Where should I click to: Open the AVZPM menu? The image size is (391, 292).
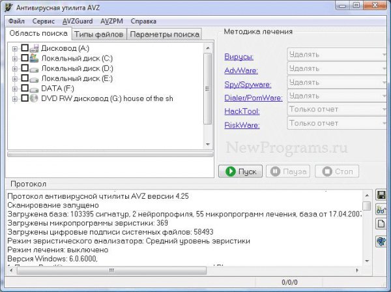click(x=111, y=22)
